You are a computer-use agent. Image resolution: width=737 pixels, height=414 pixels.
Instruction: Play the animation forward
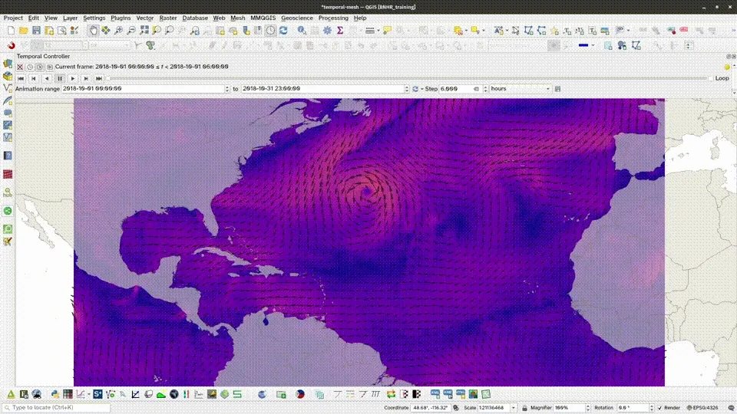(72, 79)
